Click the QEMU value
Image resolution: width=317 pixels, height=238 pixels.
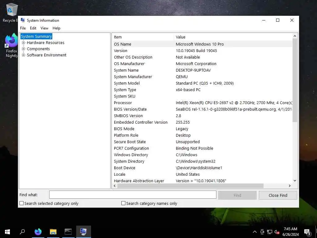tap(182, 77)
